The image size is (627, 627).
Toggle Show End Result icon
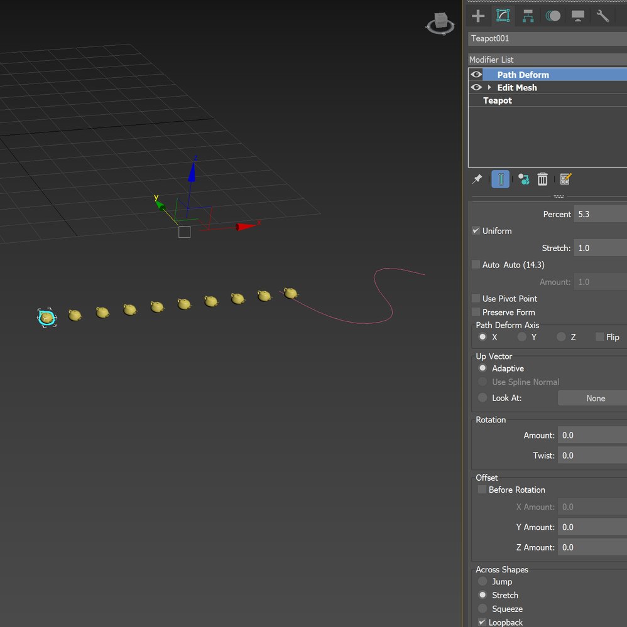pos(501,179)
